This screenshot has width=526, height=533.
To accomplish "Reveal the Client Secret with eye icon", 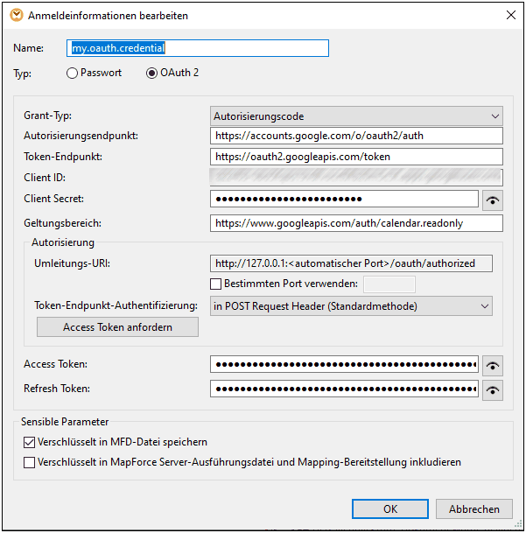I will point(493,200).
